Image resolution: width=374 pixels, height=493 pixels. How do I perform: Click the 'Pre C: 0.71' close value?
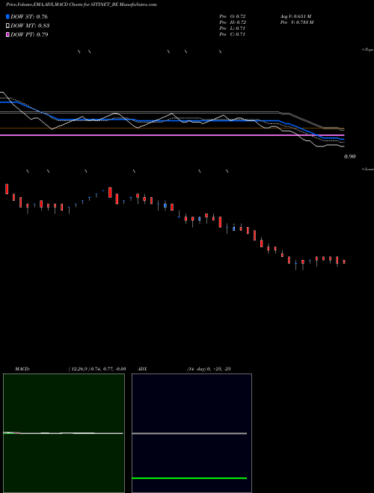click(233, 34)
